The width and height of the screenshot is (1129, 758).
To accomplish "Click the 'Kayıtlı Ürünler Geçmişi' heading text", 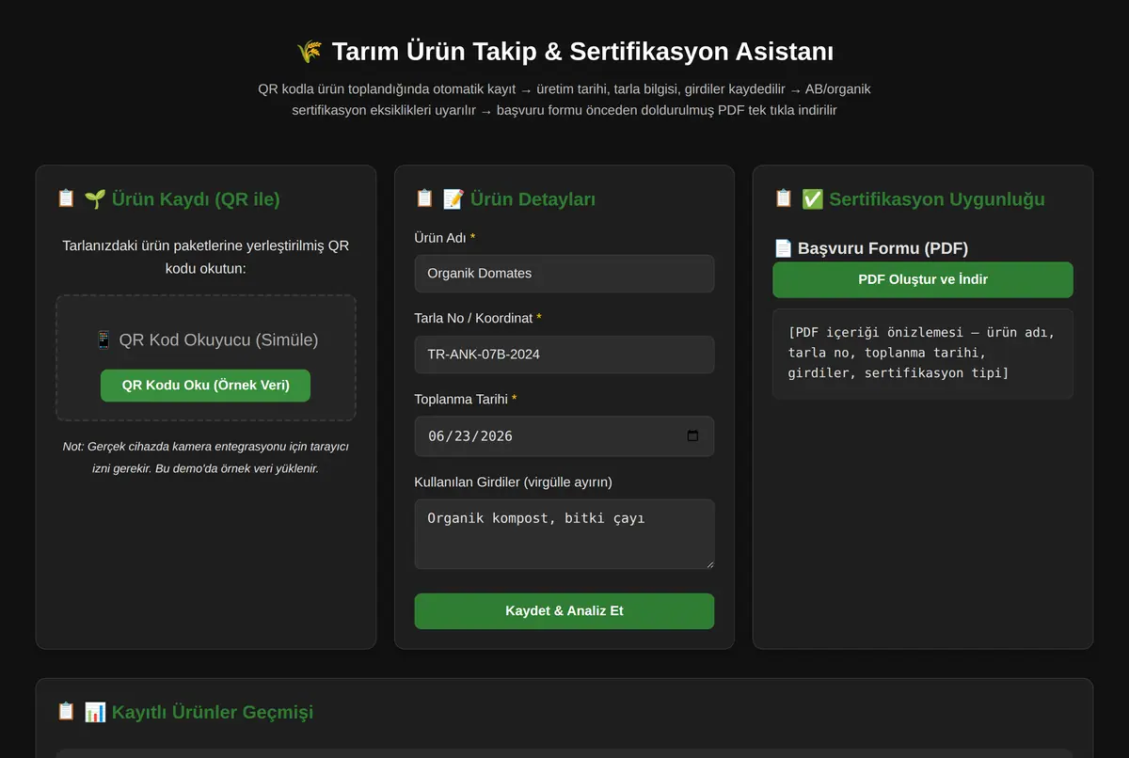I will [213, 712].
